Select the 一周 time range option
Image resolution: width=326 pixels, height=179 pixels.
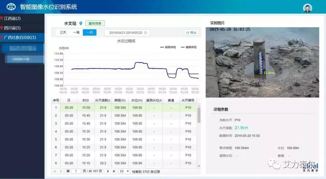[x=76, y=33]
